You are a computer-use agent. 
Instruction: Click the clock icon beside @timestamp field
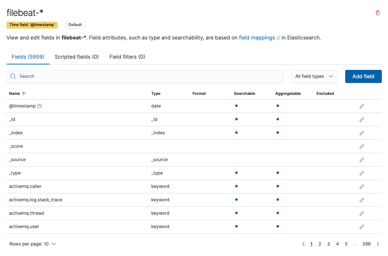tap(39, 106)
